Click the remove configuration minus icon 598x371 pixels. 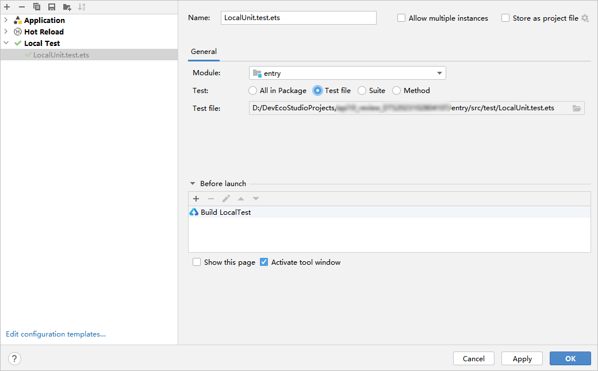[x=22, y=7]
